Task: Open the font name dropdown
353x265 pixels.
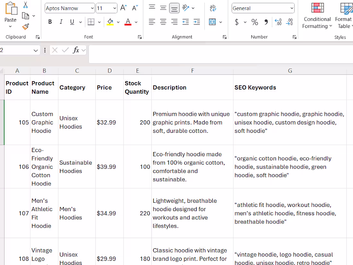Action: point(92,8)
